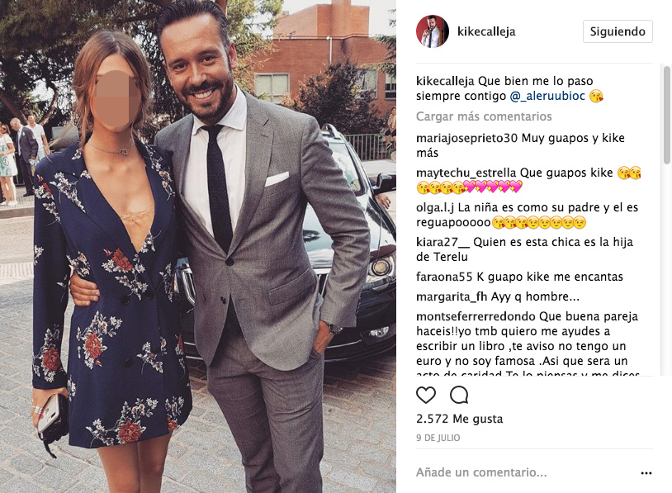The width and height of the screenshot is (672, 493).
Task: Click the comments scrollbar thumb
Action: [667, 115]
